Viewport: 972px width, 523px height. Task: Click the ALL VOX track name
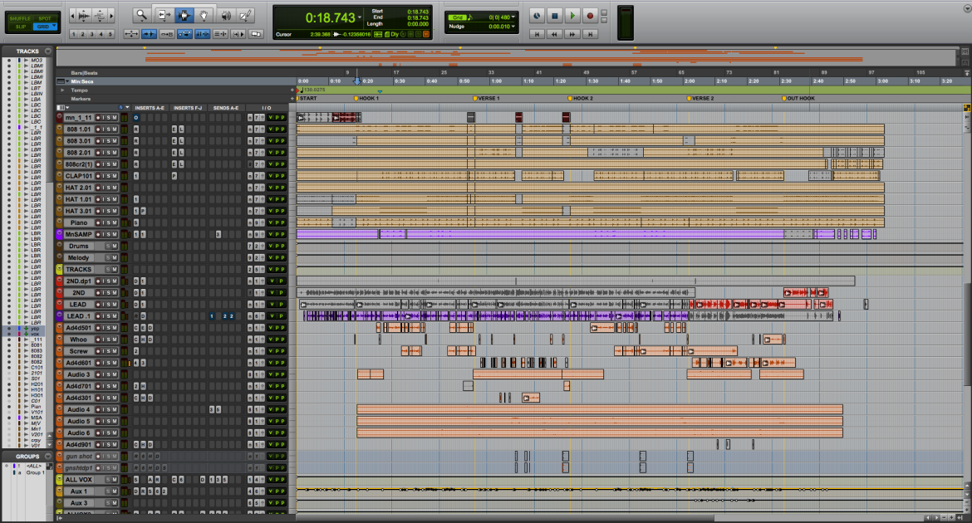pyautogui.click(x=79, y=480)
